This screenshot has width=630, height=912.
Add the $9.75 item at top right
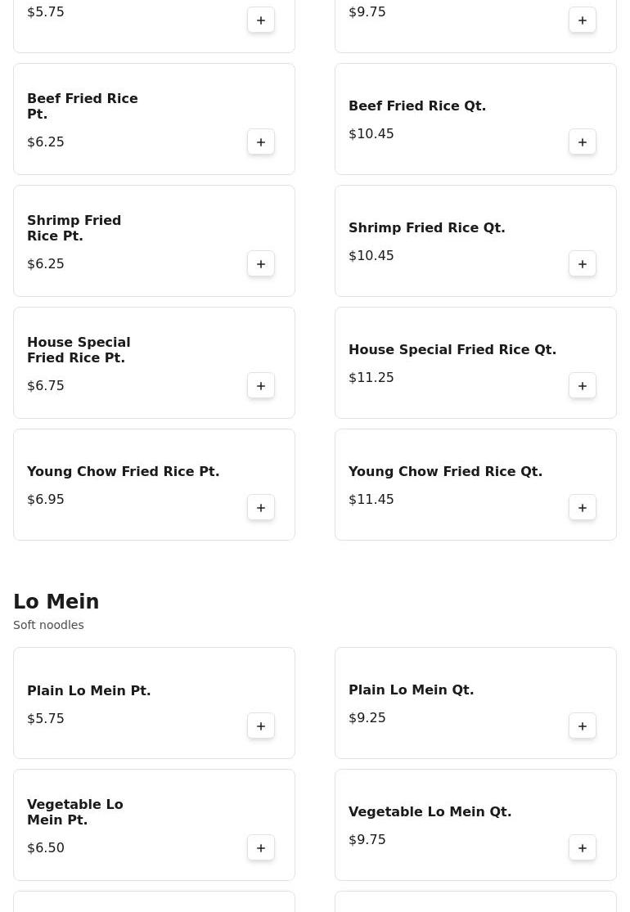coord(583,20)
